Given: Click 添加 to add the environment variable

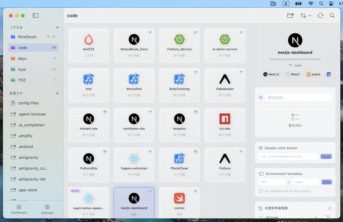Looking at the screenshot, I should point(326,182).
